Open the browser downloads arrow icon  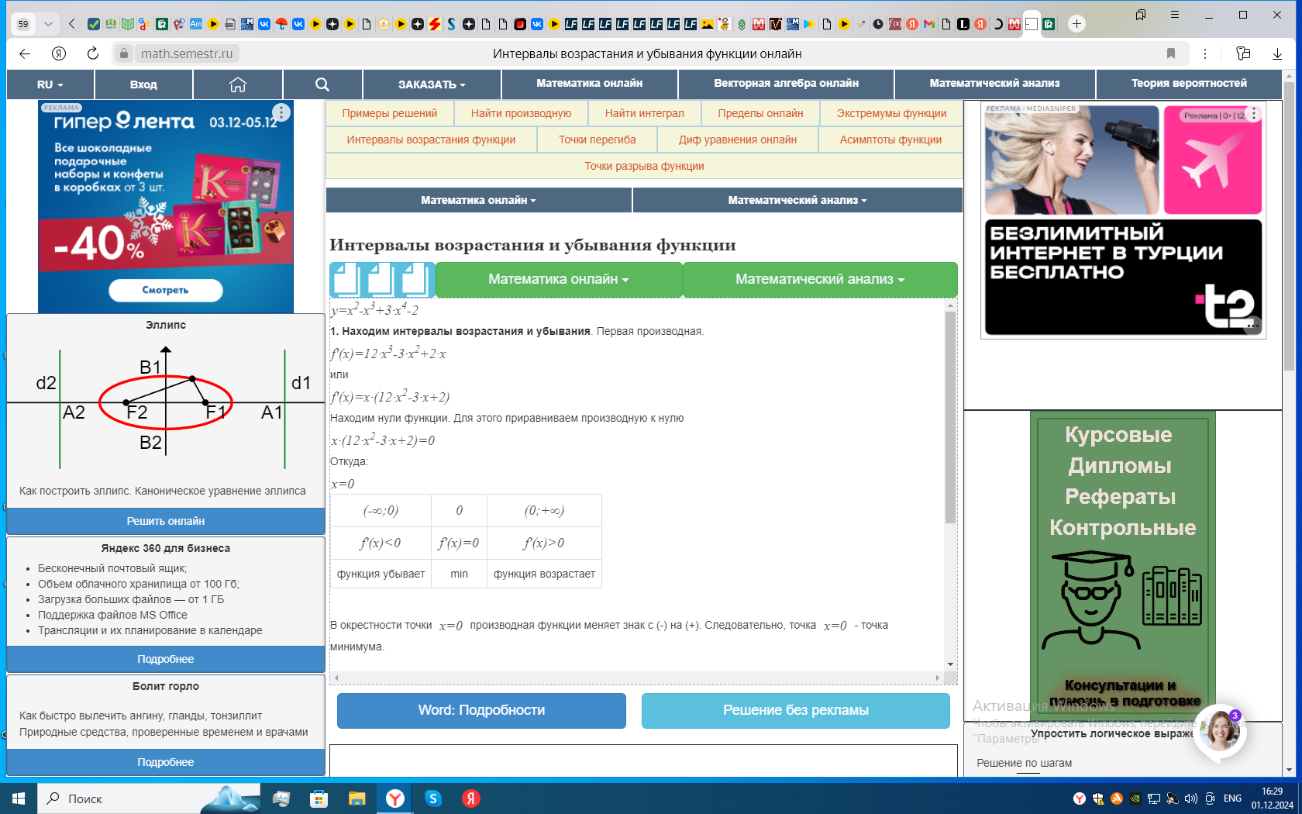tap(1277, 53)
